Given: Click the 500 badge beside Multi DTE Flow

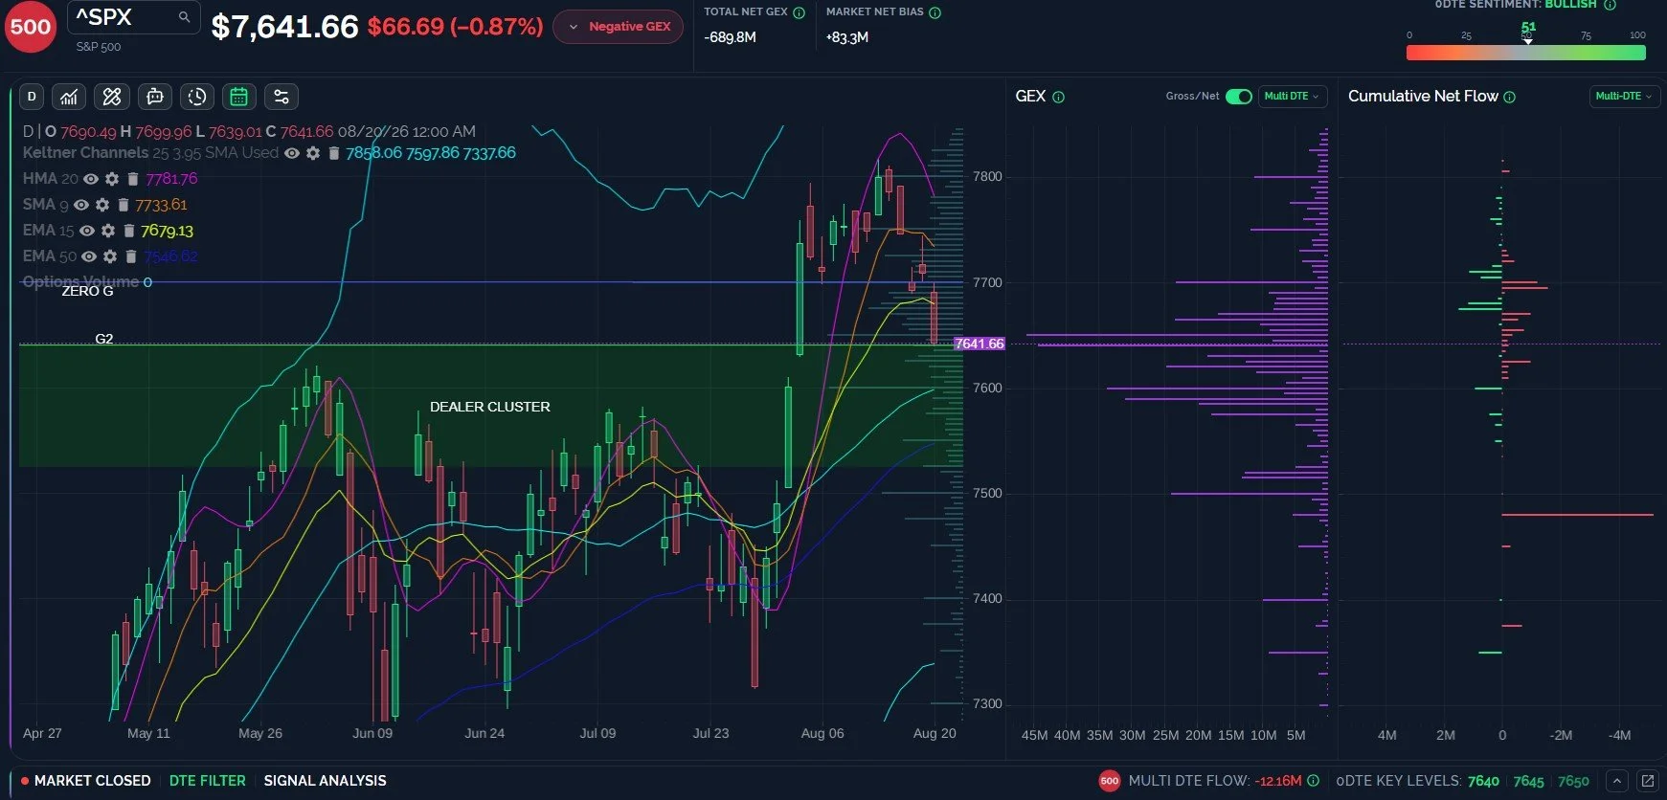Looking at the screenshot, I should click(x=1110, y=781).
